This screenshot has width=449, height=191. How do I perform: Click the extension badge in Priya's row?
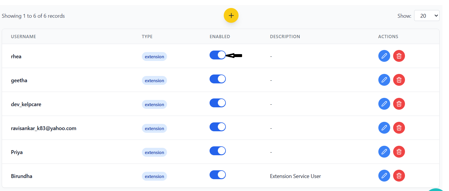tap(154, 152)
